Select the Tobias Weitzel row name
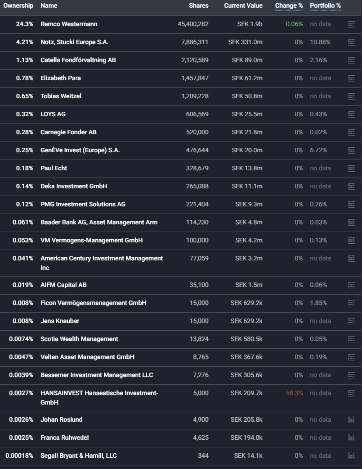362x469 pixels. coord(61,96)
